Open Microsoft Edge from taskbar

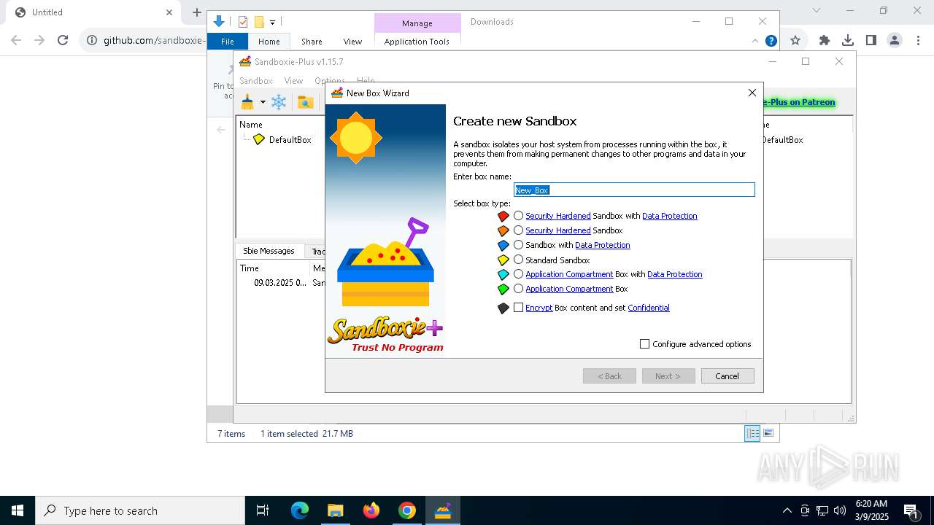tap(300, 510)
